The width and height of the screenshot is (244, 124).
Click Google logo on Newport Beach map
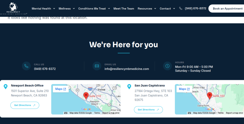[86, 109]
